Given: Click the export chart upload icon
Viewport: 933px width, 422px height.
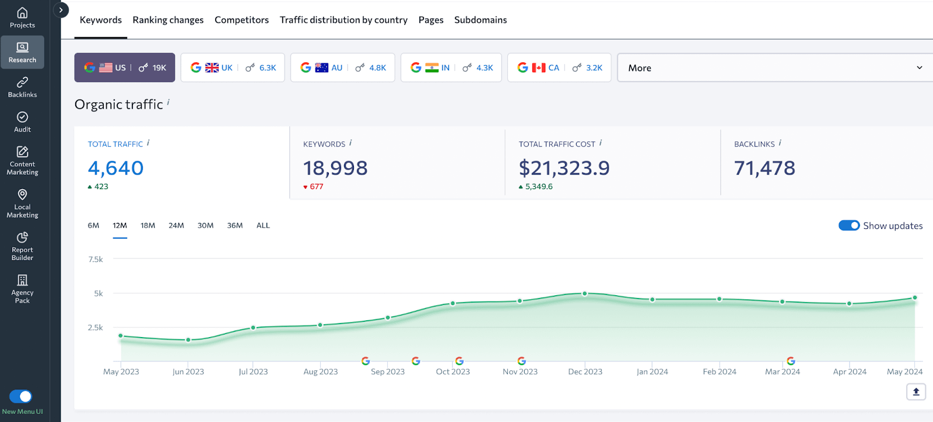Looking at the screenshot, I should 916,392.
